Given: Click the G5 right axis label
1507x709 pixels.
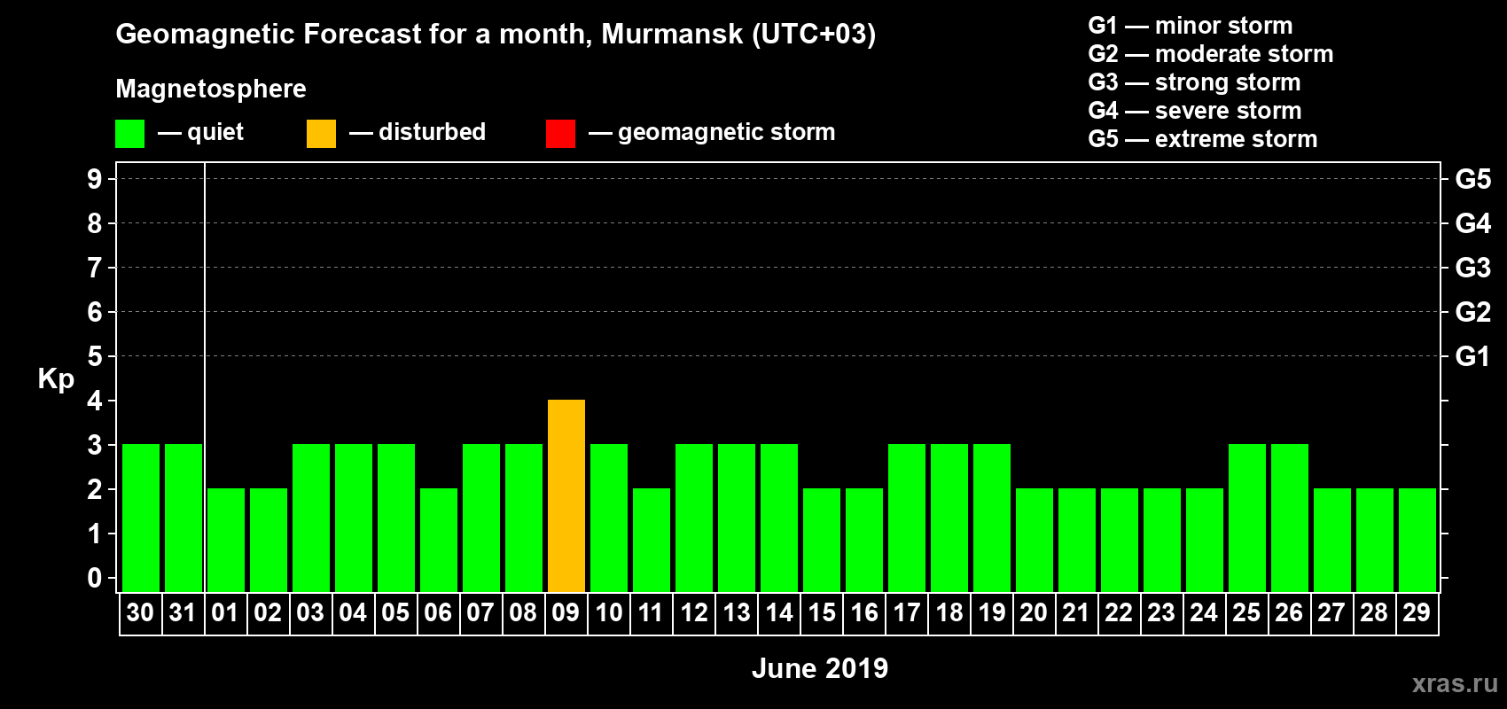Looking at the screenshot, I should [1472, 179].
